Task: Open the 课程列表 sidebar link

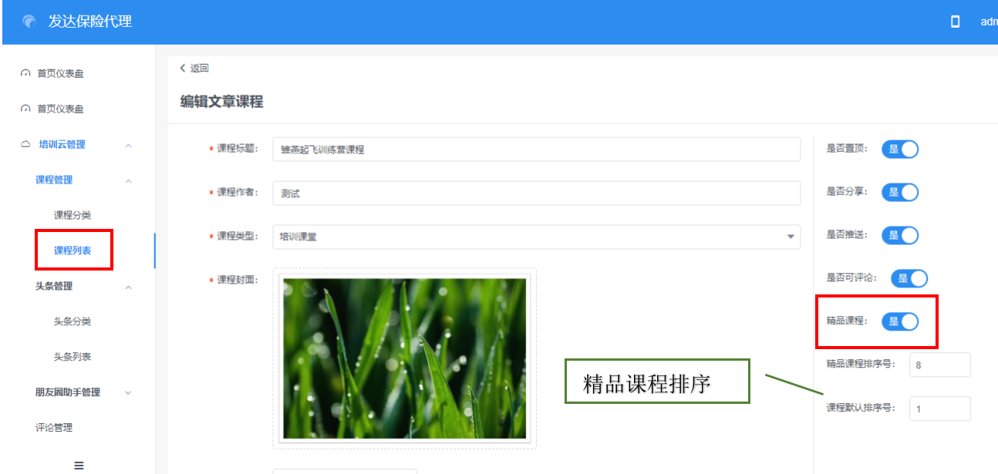Action: [x=72, y=250]
